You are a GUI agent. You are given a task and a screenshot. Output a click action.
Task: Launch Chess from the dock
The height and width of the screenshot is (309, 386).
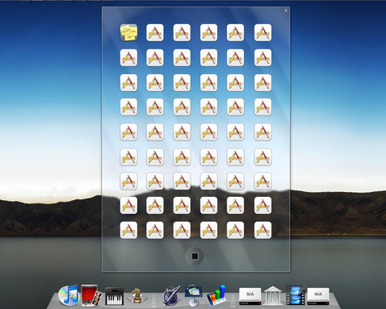pyautogui.click(x=136, y=296)
